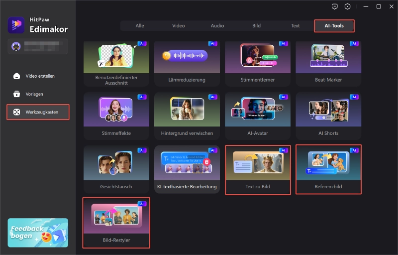Close the Edimakor window
Screen dimensions: 398x255
tap(392, 6)
